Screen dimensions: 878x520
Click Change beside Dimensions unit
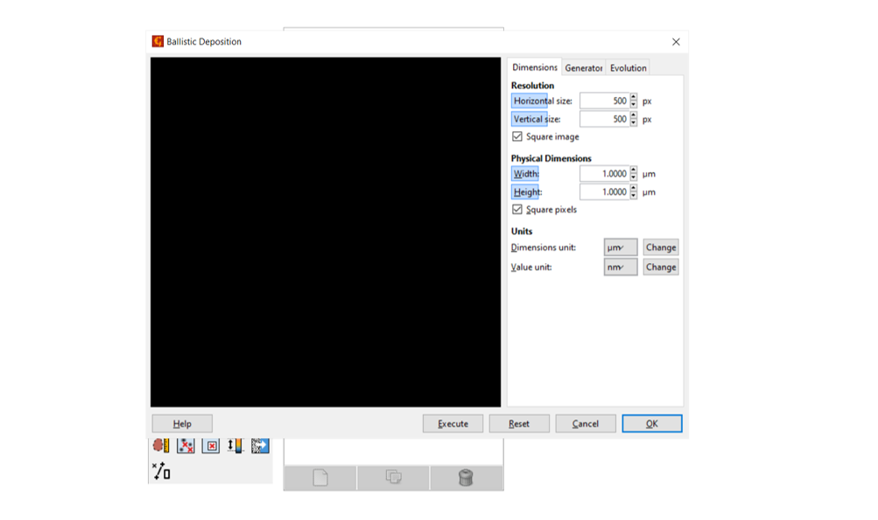pos(660,247)
